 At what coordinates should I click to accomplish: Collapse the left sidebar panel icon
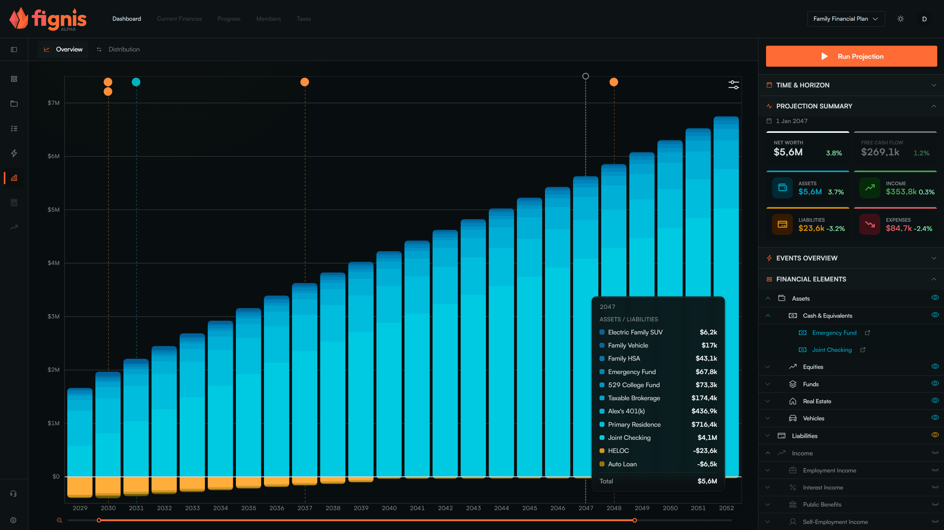(14, 49)
